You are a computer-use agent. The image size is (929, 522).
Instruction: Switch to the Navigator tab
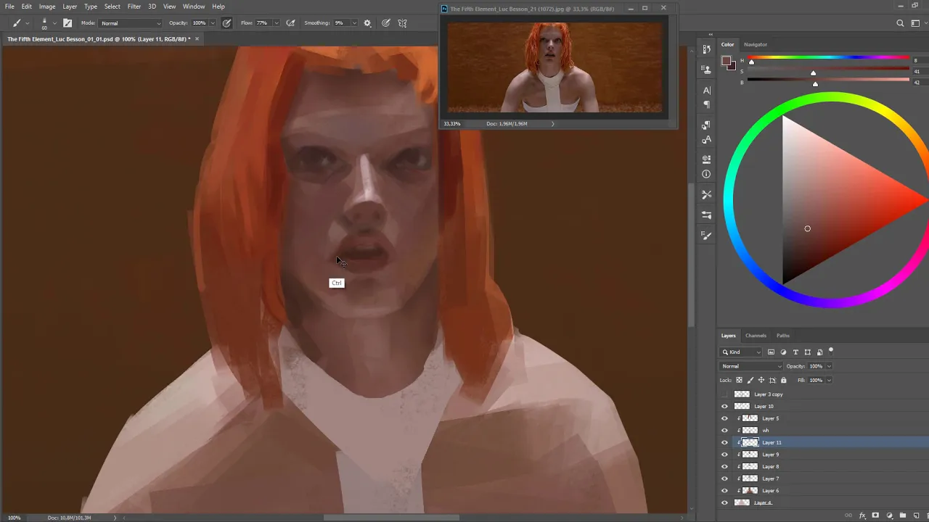tap(755, 44)
